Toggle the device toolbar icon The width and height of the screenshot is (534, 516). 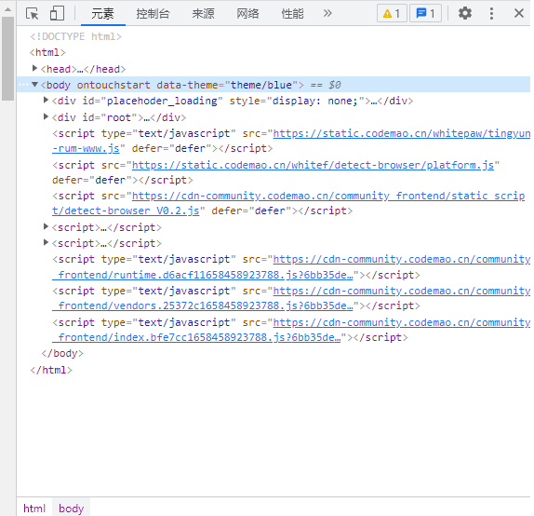[x=57, y=14]
